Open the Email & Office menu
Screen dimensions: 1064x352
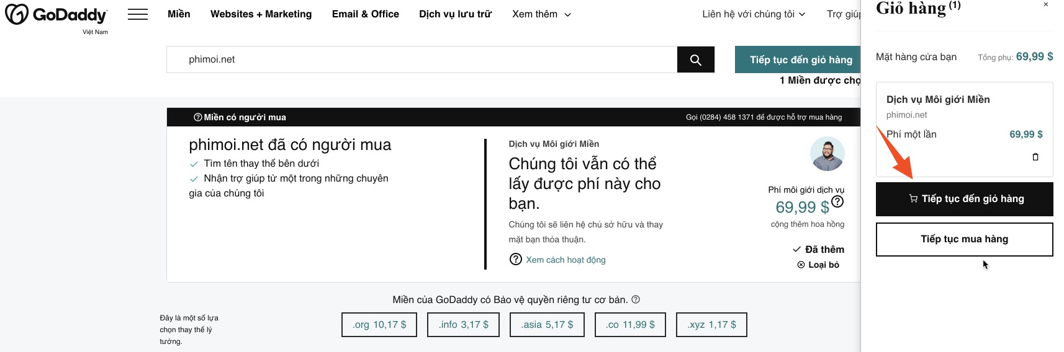tap(365, 14)
